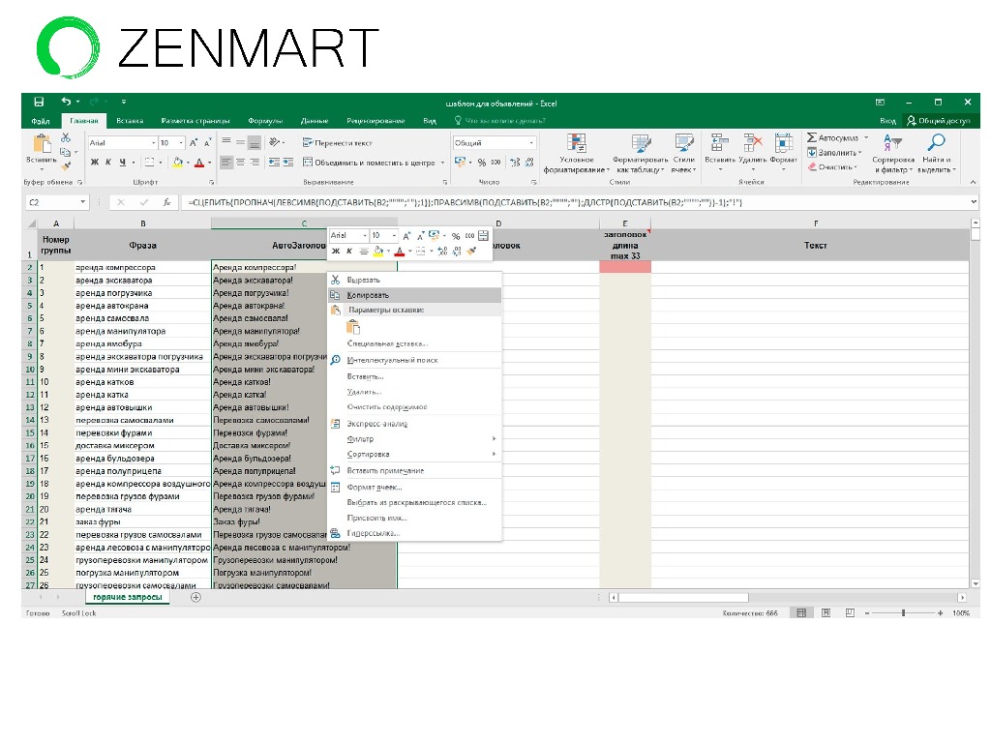The height and width of the screenshot is (743, 991).
Task: Increase font size in the ribbon
Action: click(194, 143)
